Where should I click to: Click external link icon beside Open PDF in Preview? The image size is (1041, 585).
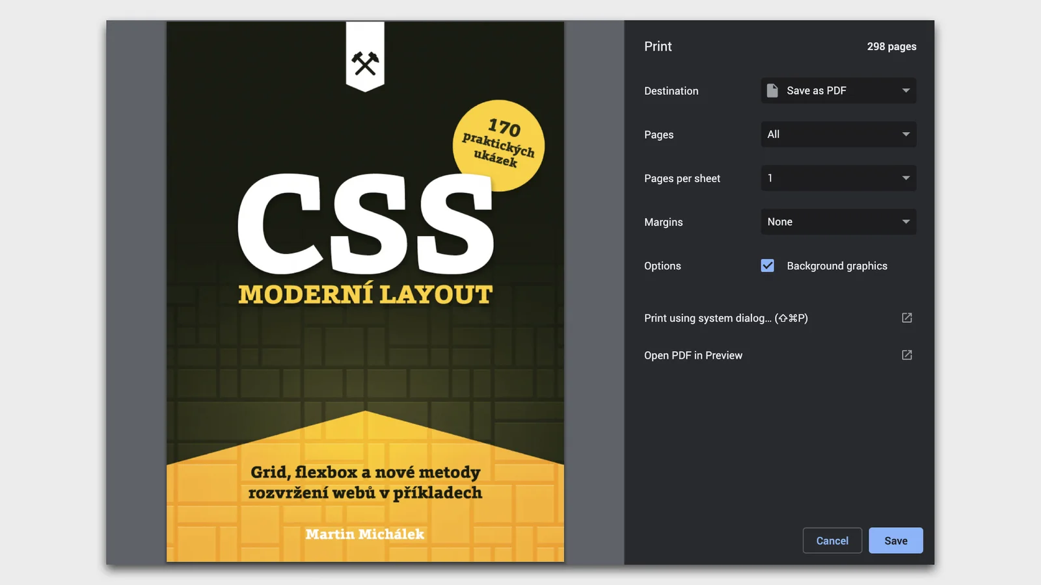(x=906, y=355)
